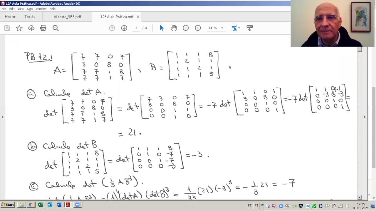Image resolution: width=376 pixels, height=211 pixels.
Task: Activate the hand pan tool
Action: (x=174, y=28)
